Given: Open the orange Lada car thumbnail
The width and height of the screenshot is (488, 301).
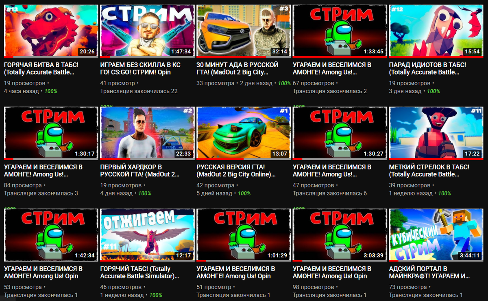Looking at the screenshot, I should [244, 31].
